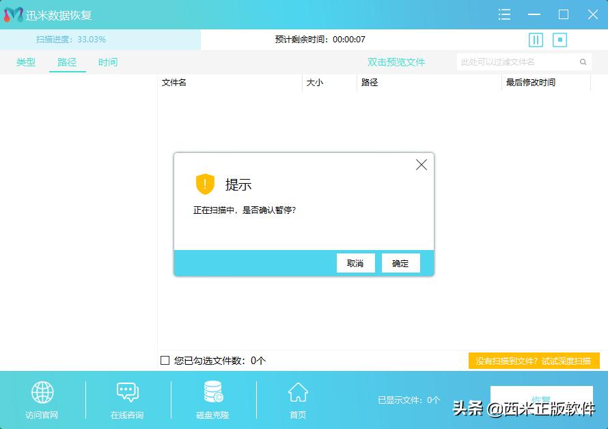
Task: Switch to the 时间 tab
Action: (x=108, y=62)
